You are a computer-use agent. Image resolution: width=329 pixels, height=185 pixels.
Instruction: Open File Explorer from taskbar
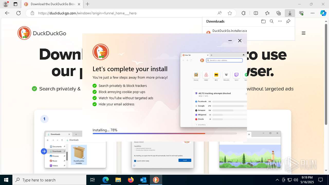point(118,180)
